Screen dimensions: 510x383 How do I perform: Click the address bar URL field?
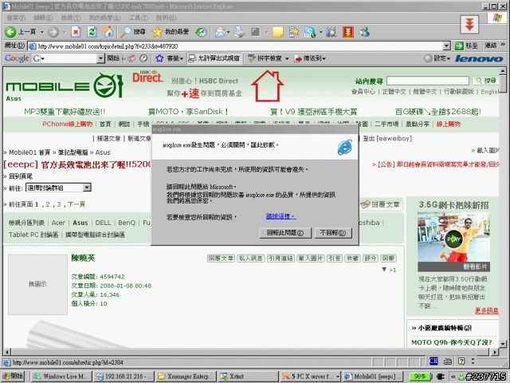click(x=236, y=46)
